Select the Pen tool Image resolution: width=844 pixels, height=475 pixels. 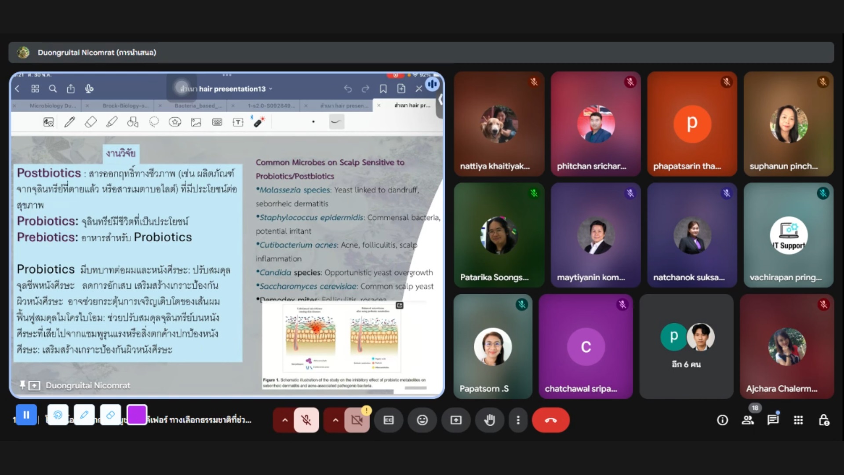(69, 122)
